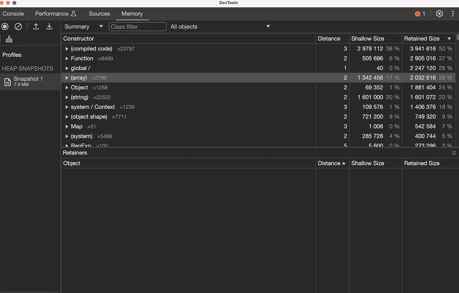459x293 pixels.
Task: Expand the Function constructor row
Action: tap(67, 58)
